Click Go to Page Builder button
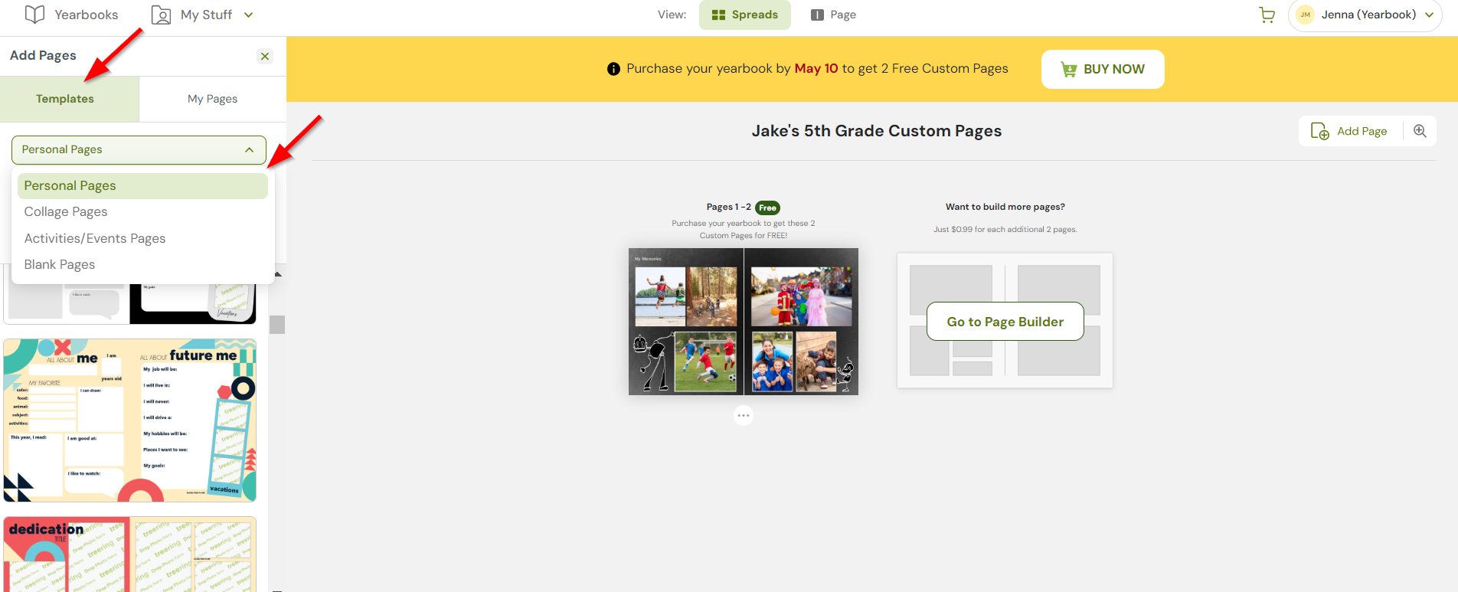Image resolution: width=1458 pixels, height=592 pixels. (x=1005, y=322)
